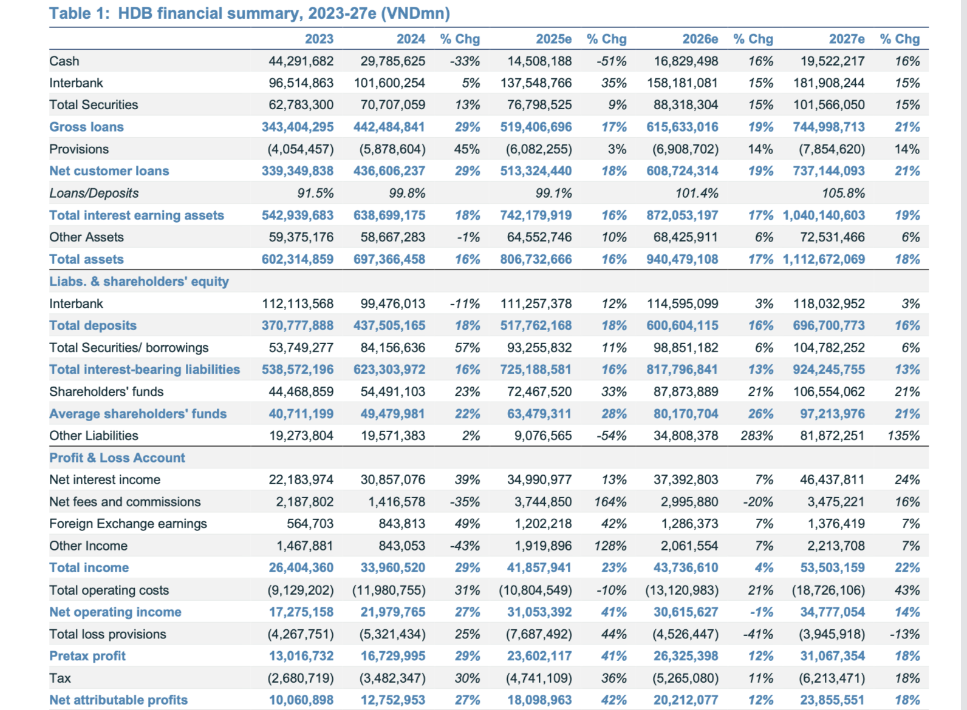Select the 2023 Cash value 44,291,682

301,61
